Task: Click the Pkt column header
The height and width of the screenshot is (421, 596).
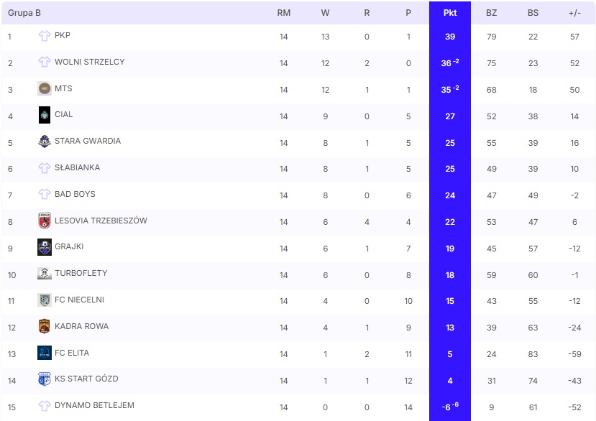Action: (x=450, y=13)
